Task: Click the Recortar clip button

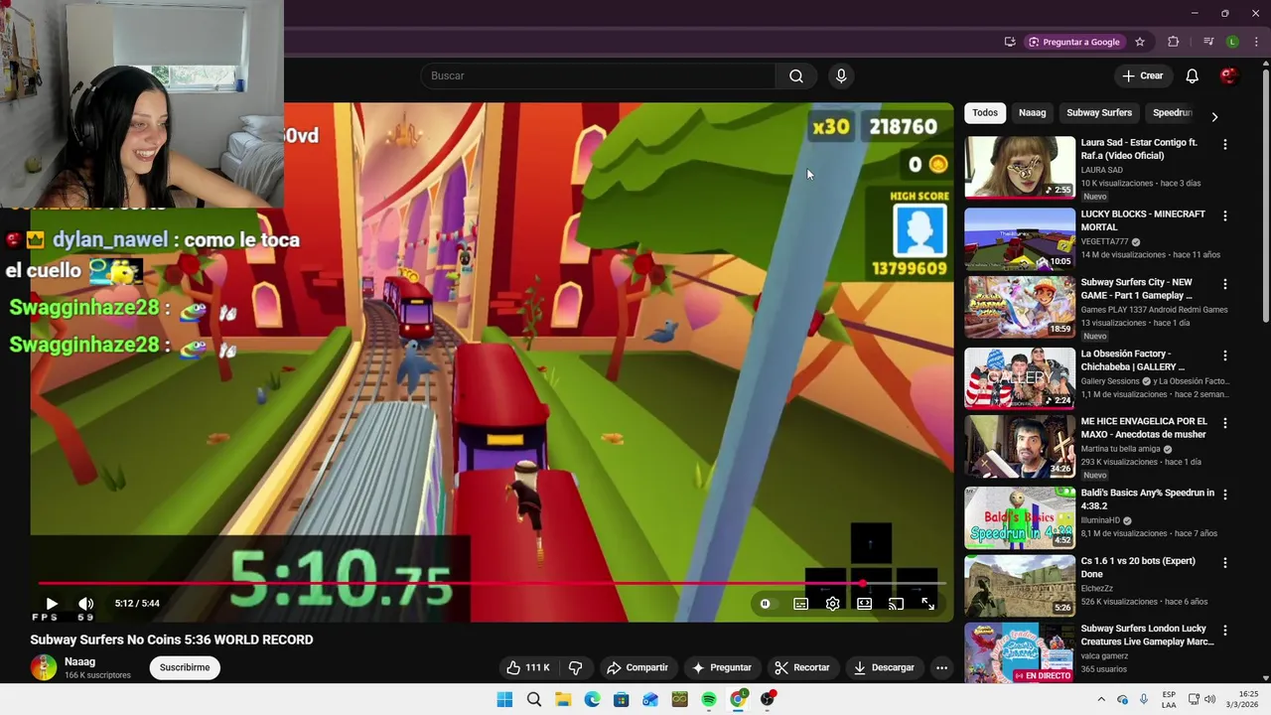Action: pyautogui.click(x=802, y=667)
